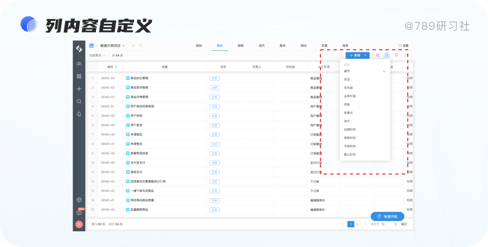Open the apps grid icon in sidebar
Screen dimensions: 488x247
click(79, 76)
